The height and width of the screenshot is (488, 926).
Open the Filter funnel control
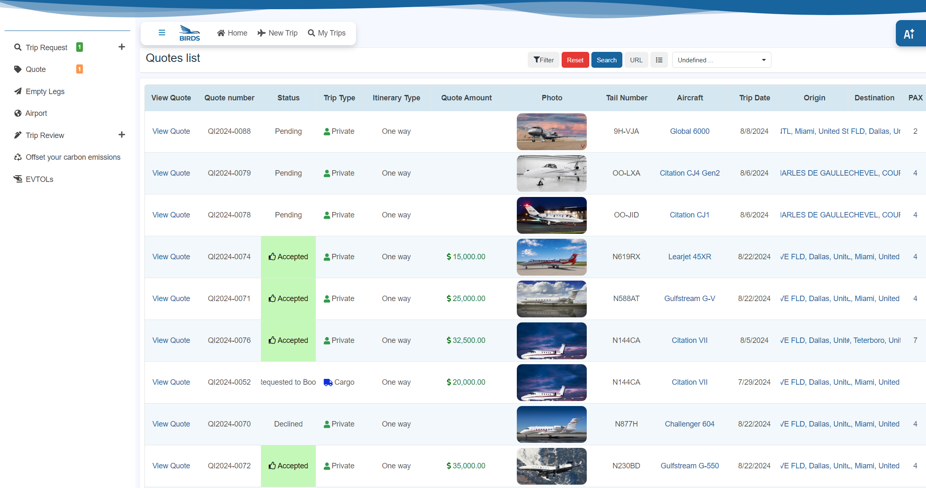(543, 60)
